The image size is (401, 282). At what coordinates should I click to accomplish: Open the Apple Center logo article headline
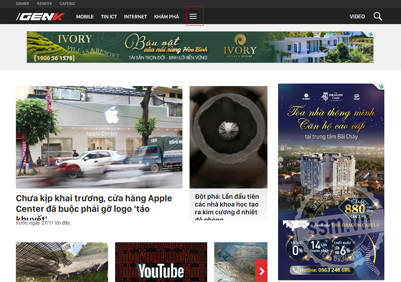click(94, 203)
